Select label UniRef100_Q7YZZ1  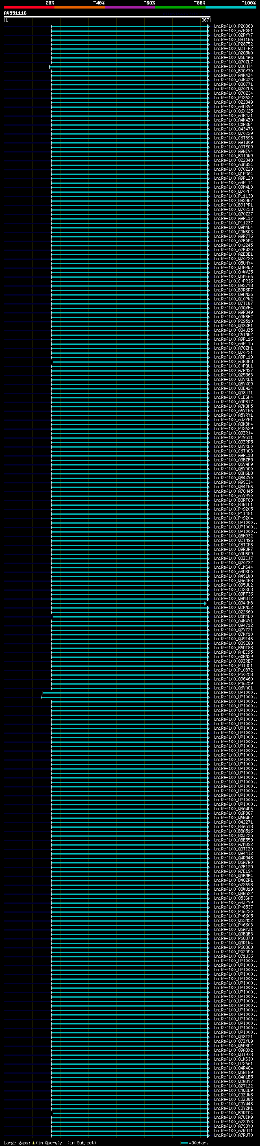coord(233,629)
